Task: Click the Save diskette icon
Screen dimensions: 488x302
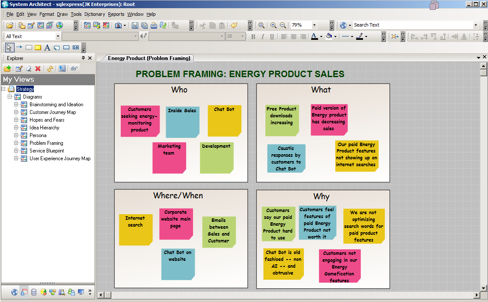Action: (x=135, y=25)
